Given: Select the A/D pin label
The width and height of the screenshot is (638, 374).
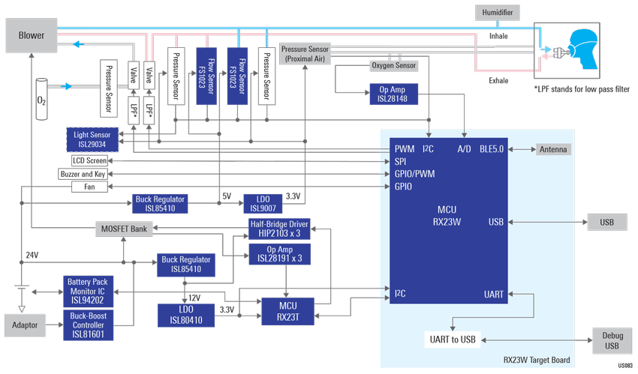Looking at the screenshot, I should pos(464,149).
